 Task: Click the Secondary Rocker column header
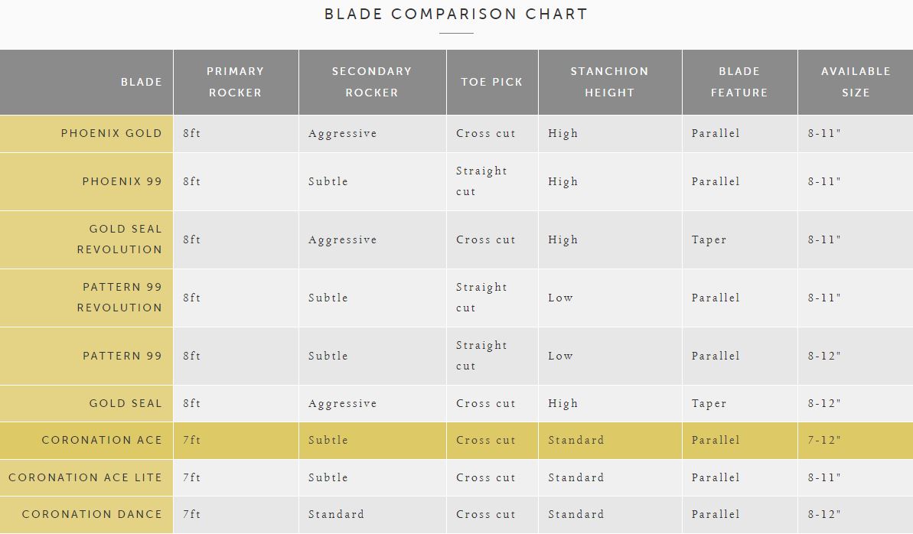(x=372, y=82)
